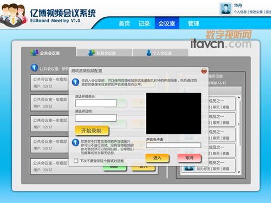Viewport: 271px width, 203px height.
Task: Click the red 取消 button
Action: tap(189, 158)
